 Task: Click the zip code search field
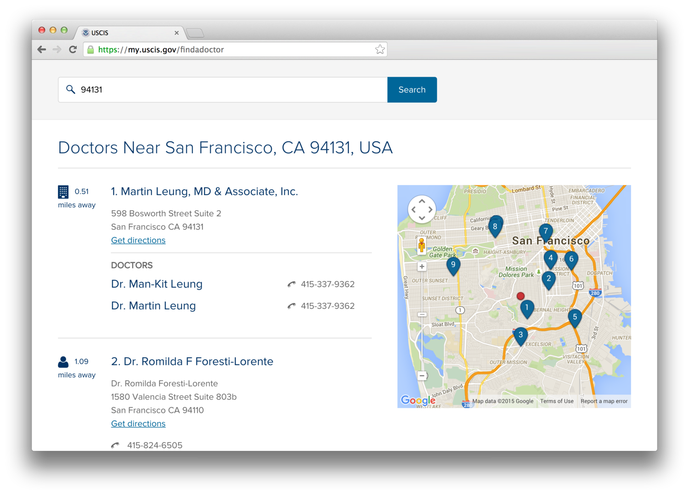click(x=223, y=90)
